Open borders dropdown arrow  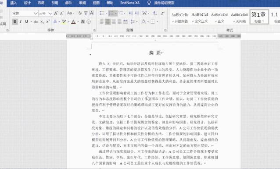157,22
